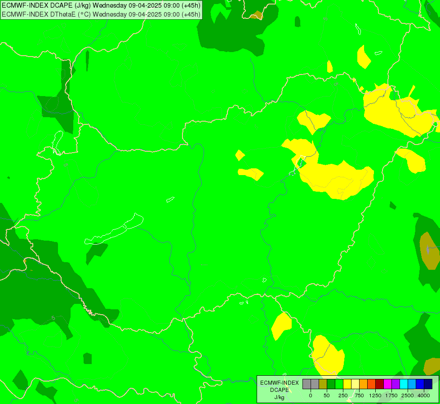Click the bright green swatch in the DCAPE legend
This screenshot has width=440, height=404.
click(339, 384)
